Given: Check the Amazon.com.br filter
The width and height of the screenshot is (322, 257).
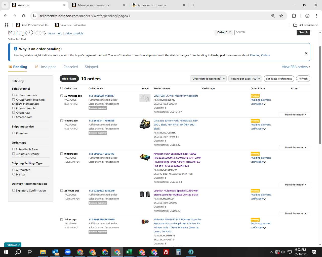Looking at the screenshot, I should 14,108.
